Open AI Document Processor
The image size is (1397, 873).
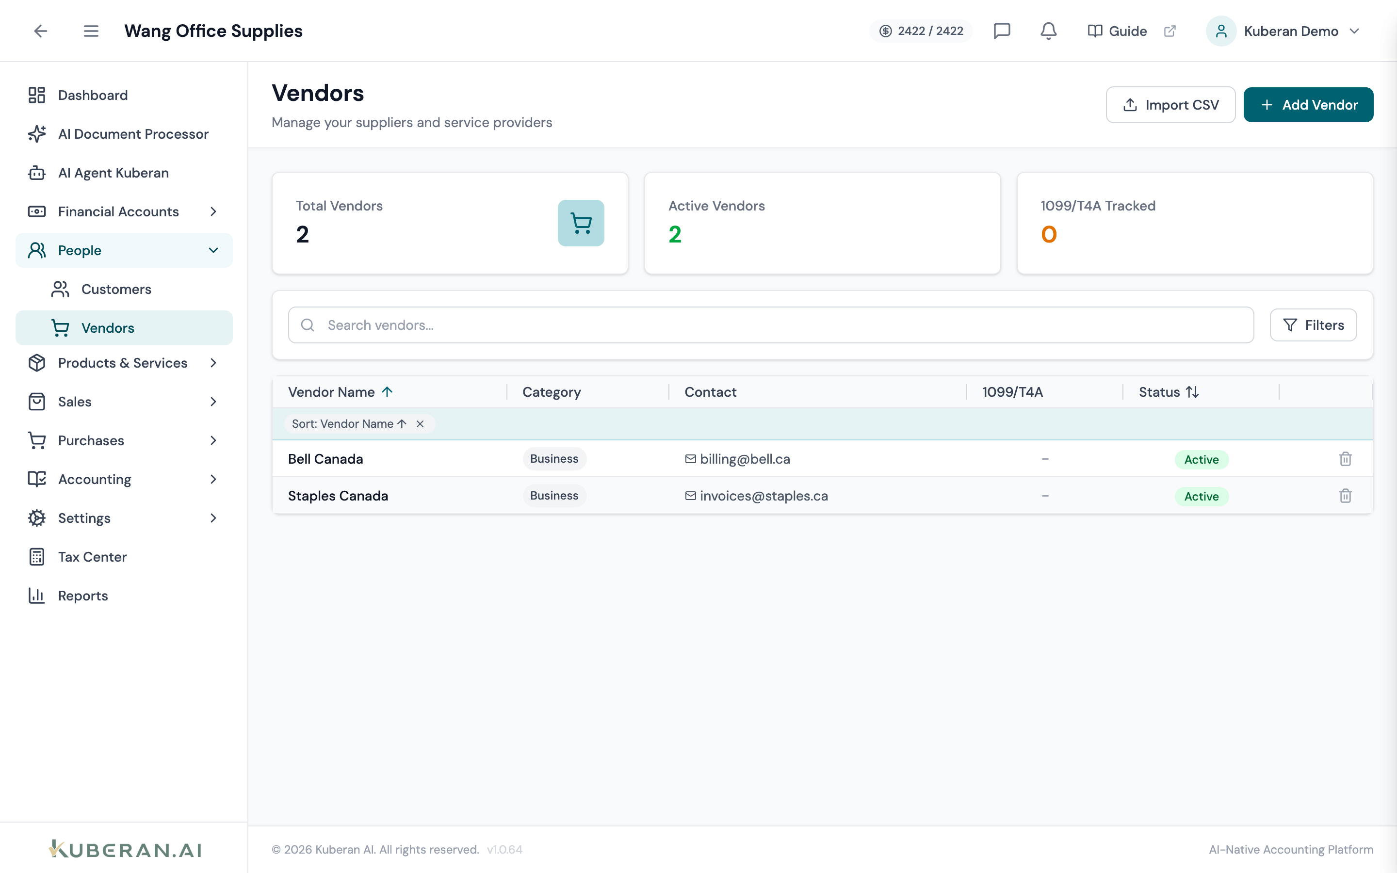pyautogui.click(x=124, y=134)
